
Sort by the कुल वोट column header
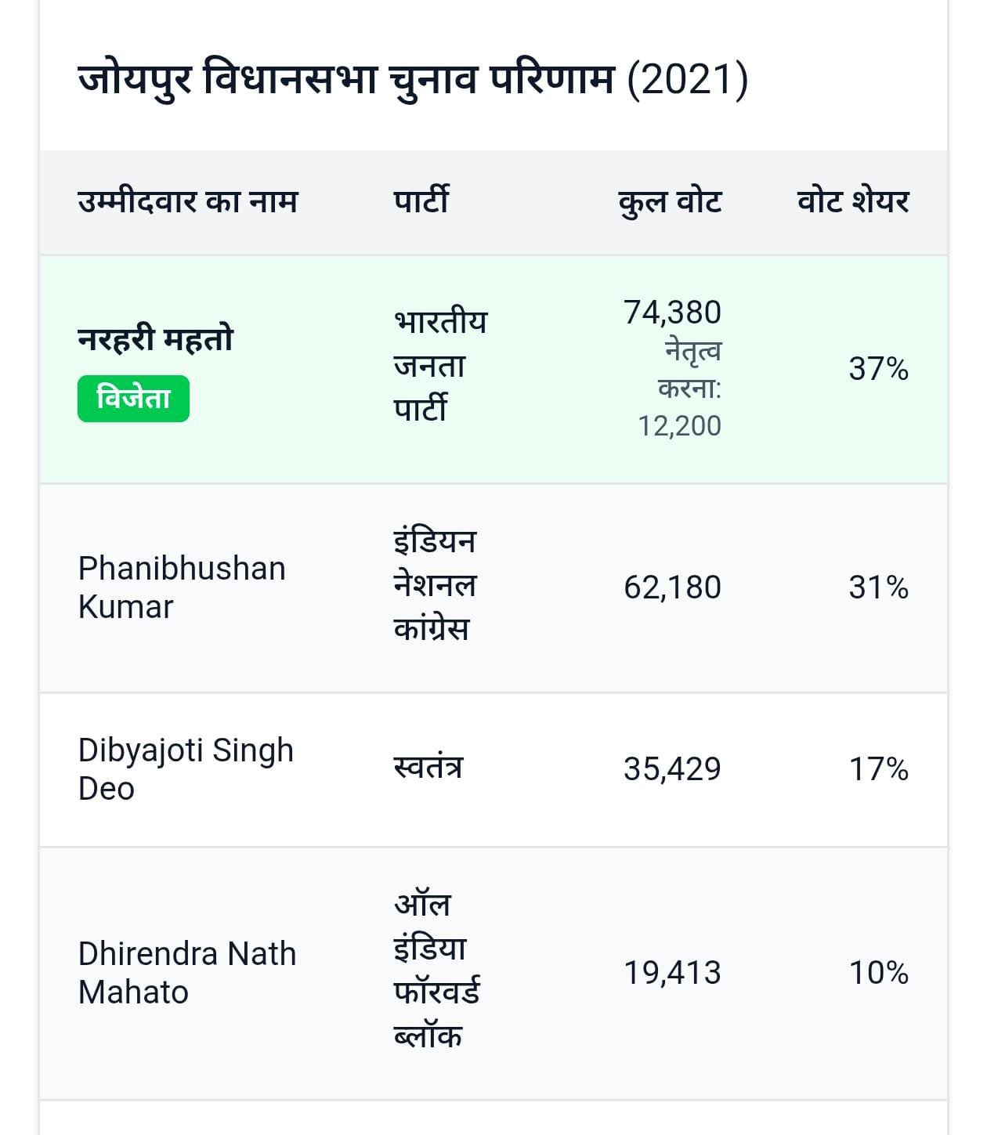coord(670,201)
